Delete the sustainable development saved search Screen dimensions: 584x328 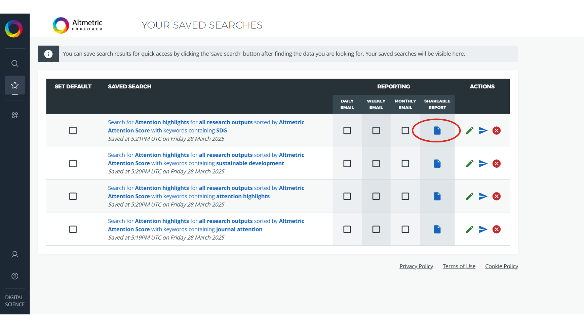pos(496,163)
